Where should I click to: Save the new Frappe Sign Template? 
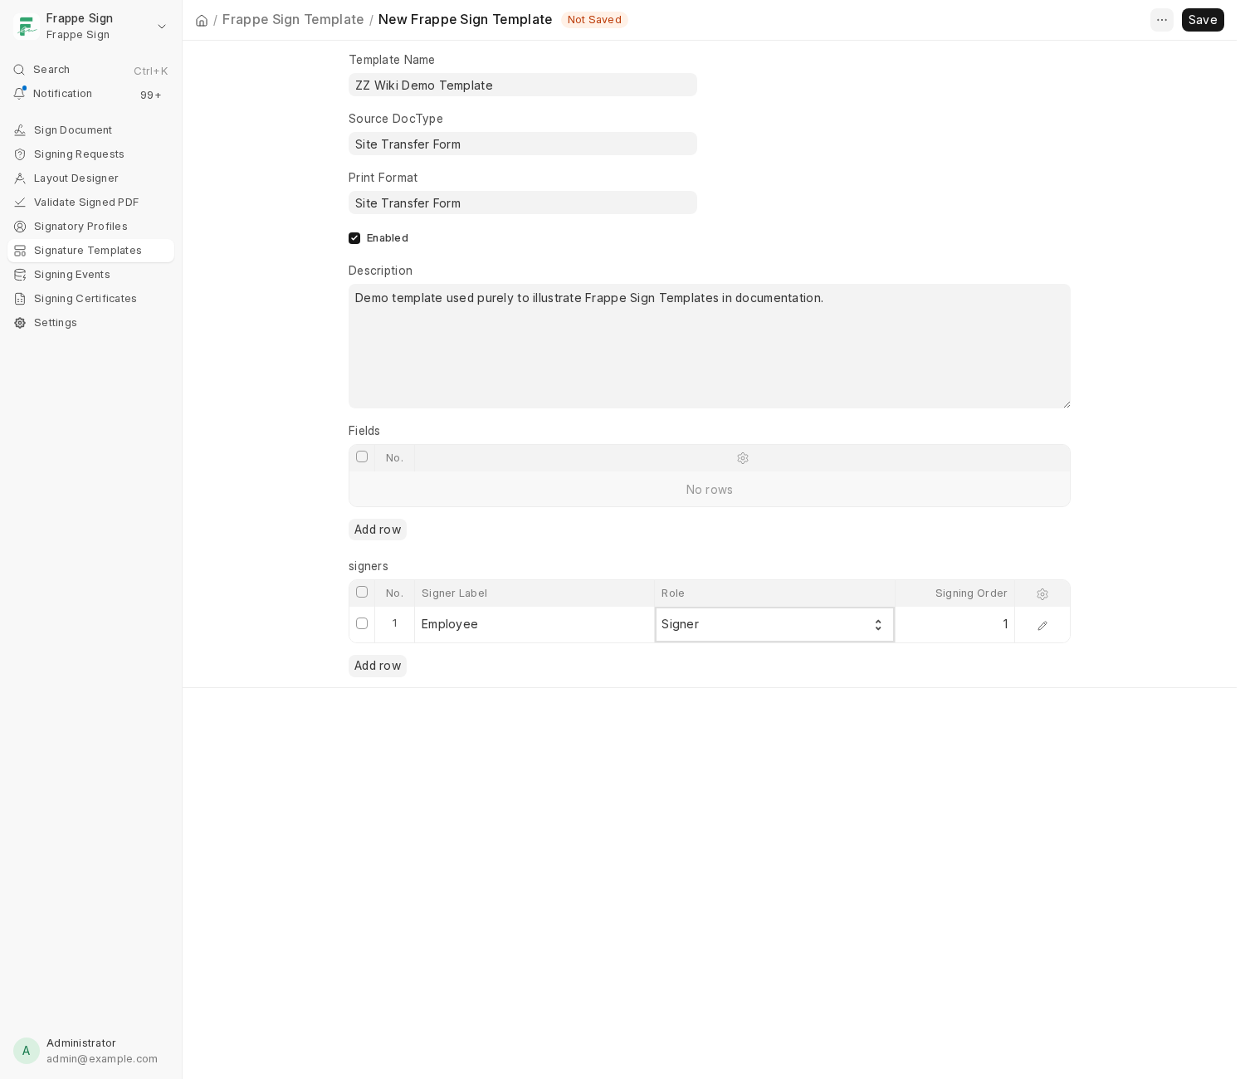[1203, 20]
